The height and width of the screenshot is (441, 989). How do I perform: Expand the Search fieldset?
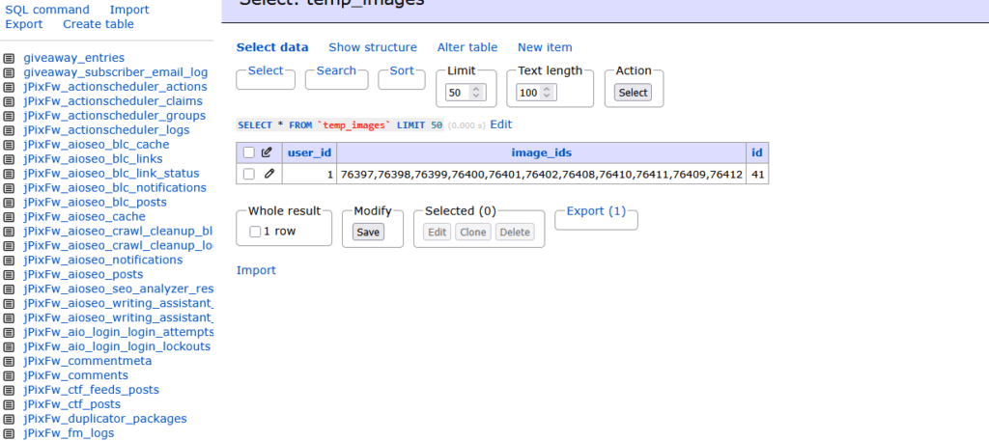pyautogui.click(x=336, y=70)
